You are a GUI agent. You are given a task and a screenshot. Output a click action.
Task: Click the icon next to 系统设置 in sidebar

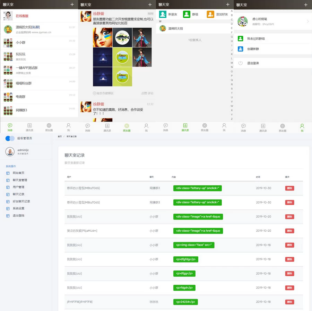8,208
